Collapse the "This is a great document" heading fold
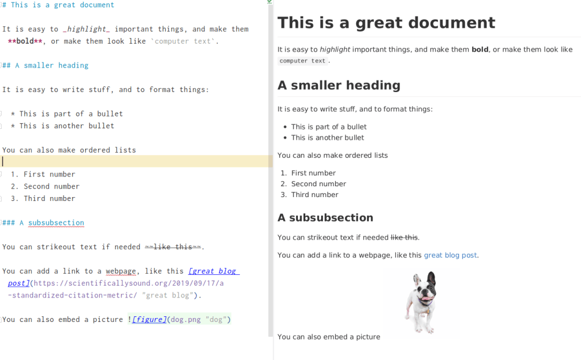 pyautogui.click(x=1, y=5)
